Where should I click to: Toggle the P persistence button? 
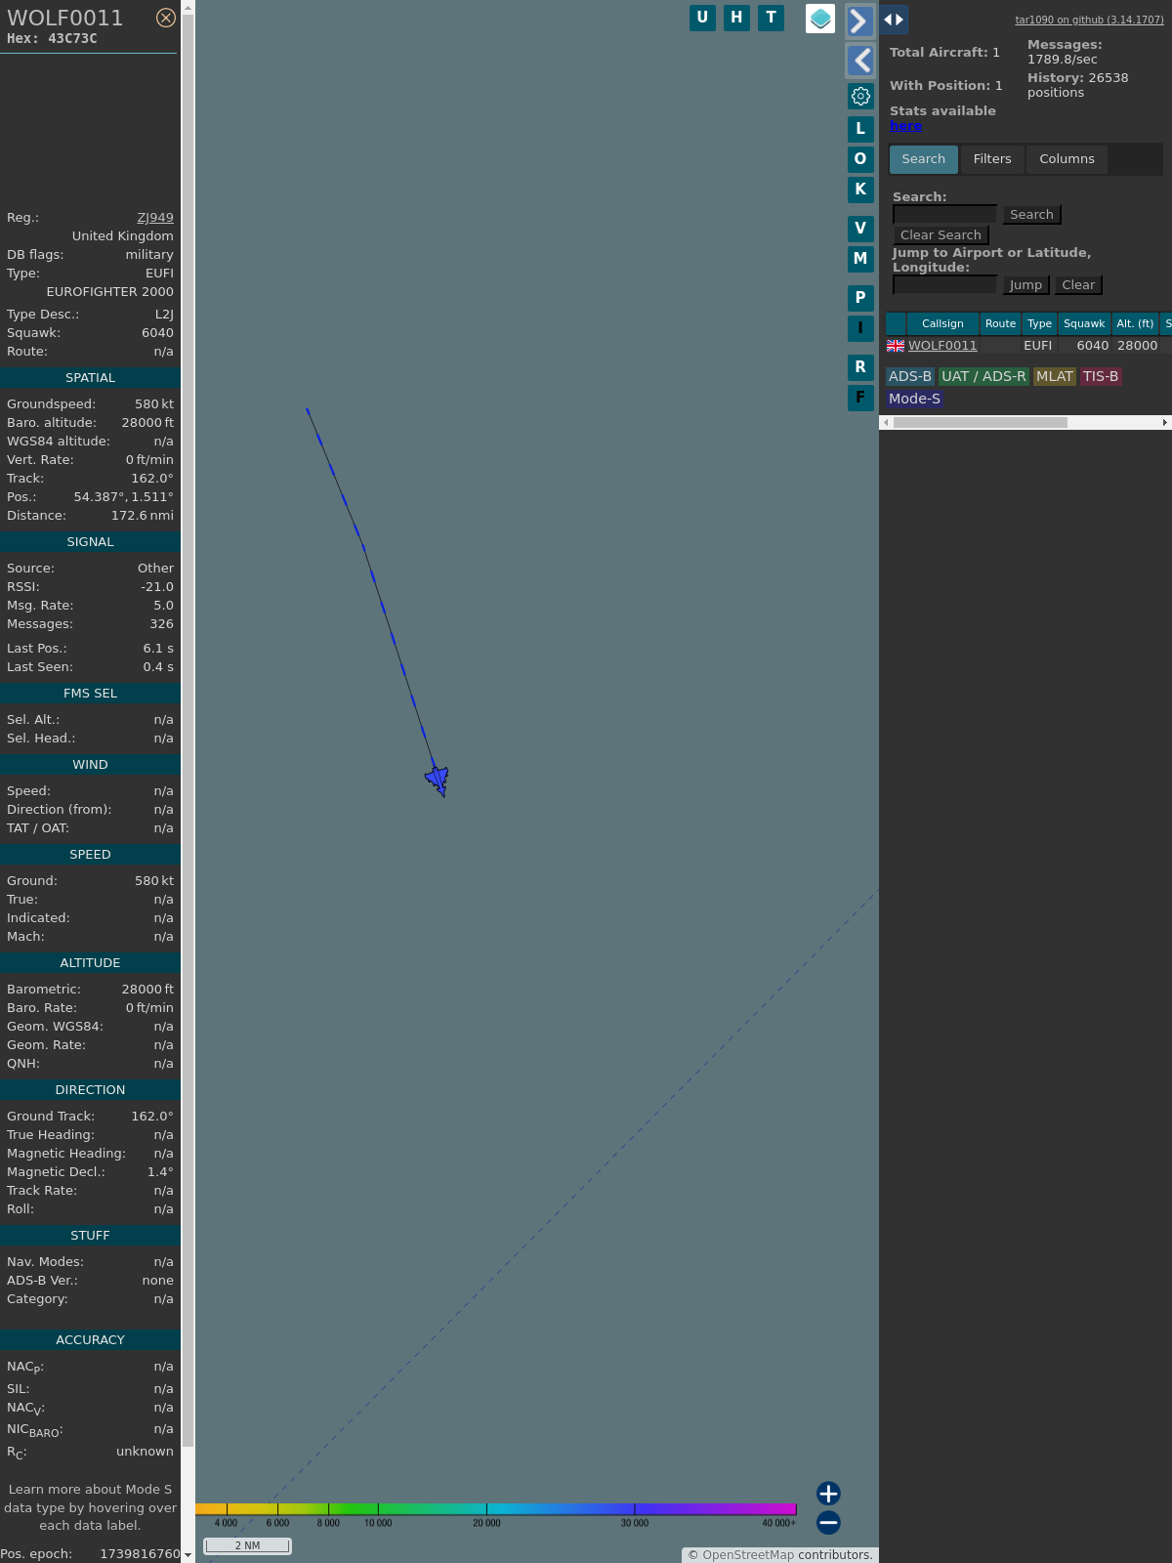click(x=860, y=297)
